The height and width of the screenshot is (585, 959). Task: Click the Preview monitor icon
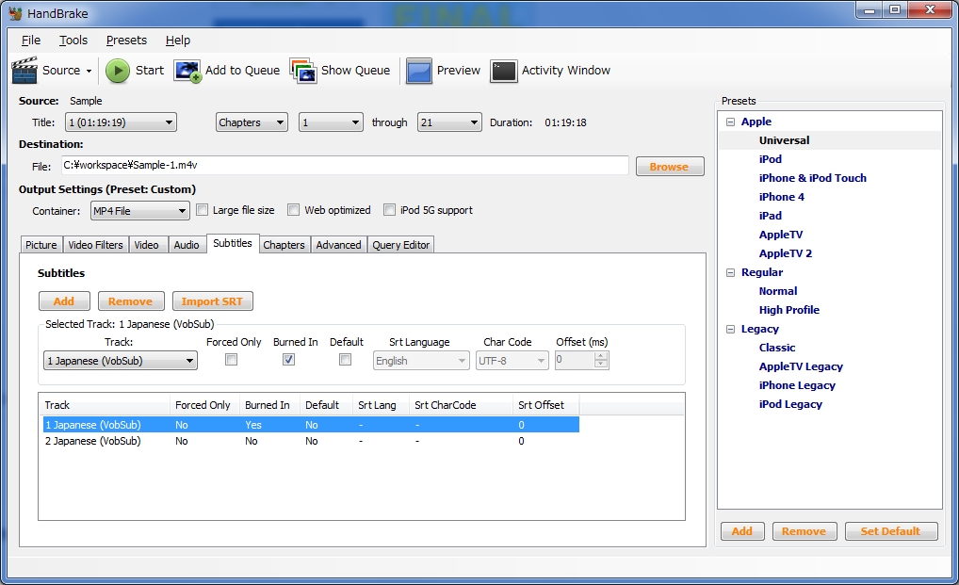[x=419, y=71]
